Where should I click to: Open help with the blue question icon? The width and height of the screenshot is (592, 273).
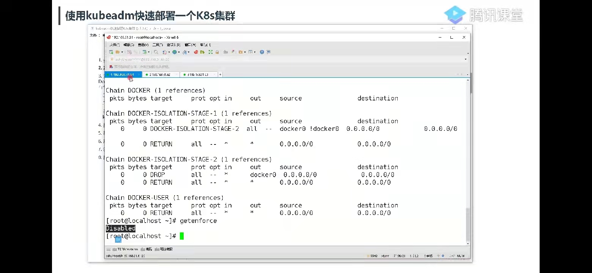click(x=262, y=52)
